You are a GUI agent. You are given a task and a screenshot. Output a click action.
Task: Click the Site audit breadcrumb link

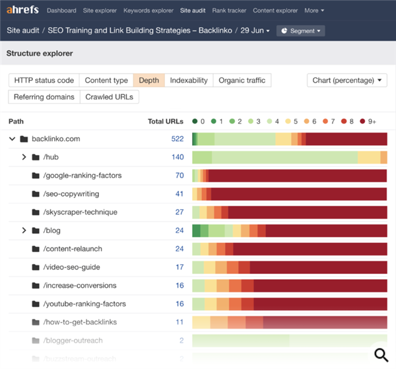(x=22, y=31)
